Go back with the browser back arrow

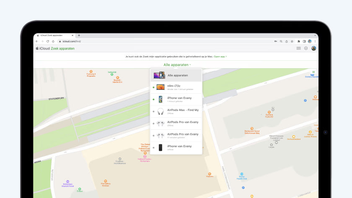tap(37, 41)
